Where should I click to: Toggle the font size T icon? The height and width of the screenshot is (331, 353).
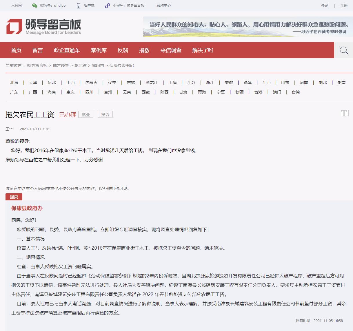345,113
